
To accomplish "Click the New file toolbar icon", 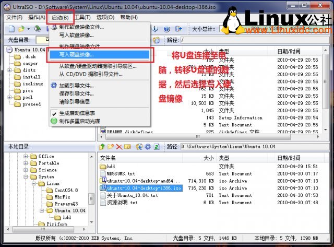I will point(11,29).
